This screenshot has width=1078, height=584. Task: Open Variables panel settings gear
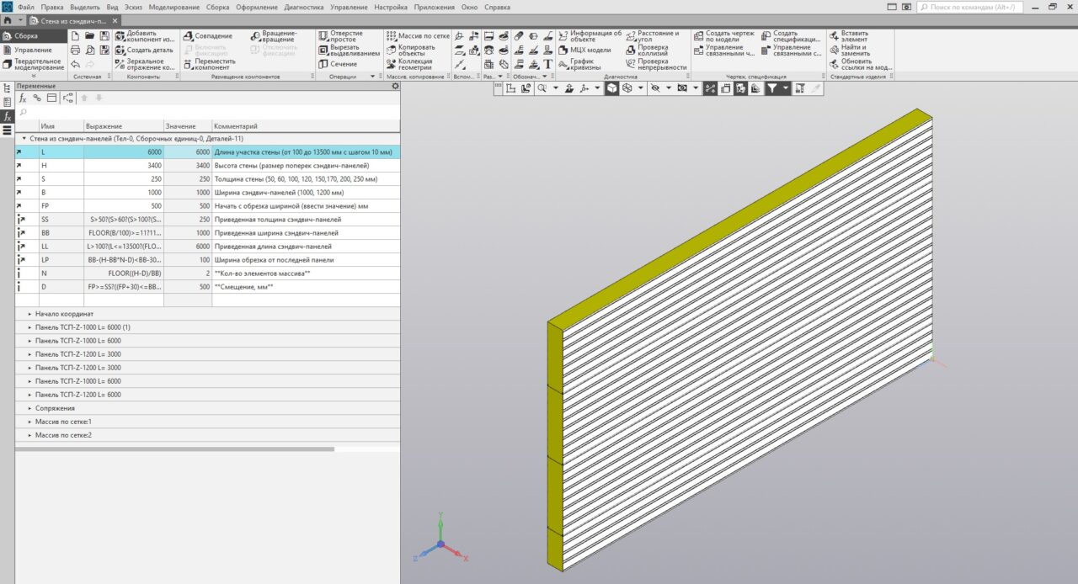395,86
